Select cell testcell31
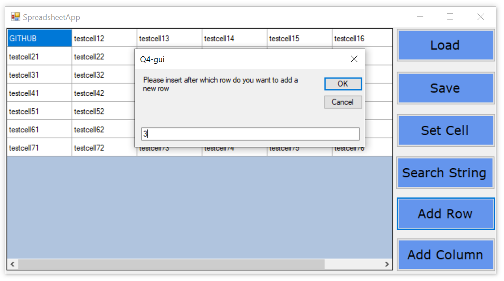The width and height of the screenshot is (504, 281). click(39, 75)
